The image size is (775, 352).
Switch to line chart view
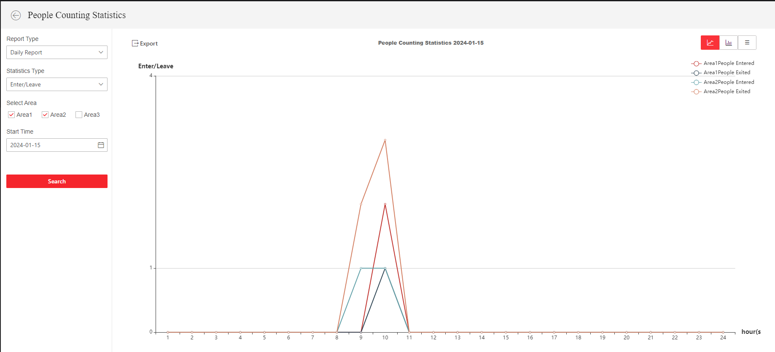tap(710, 43)
